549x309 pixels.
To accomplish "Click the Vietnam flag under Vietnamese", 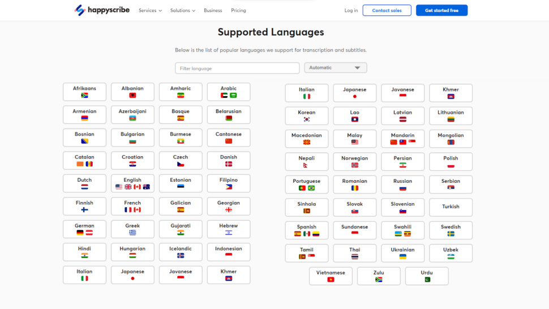I will coord(331,280).
